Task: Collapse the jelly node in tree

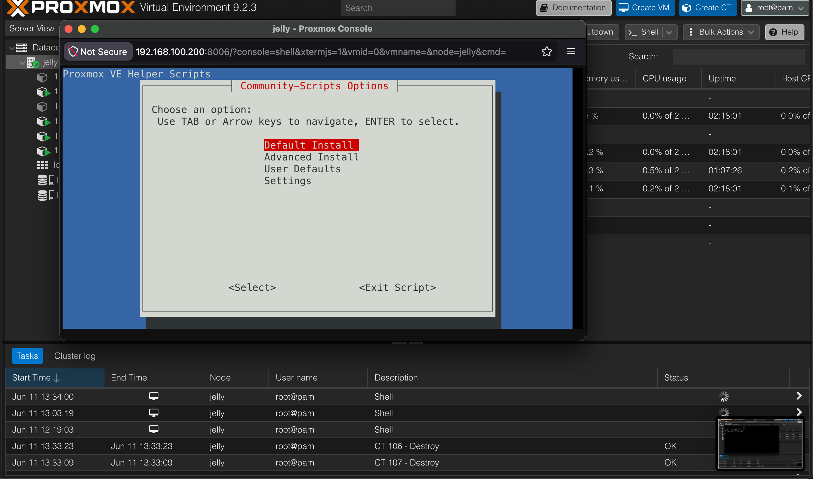Action: click(22, 63)
